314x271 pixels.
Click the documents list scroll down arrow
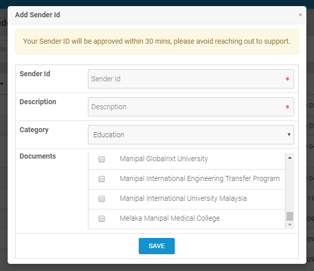290,225
